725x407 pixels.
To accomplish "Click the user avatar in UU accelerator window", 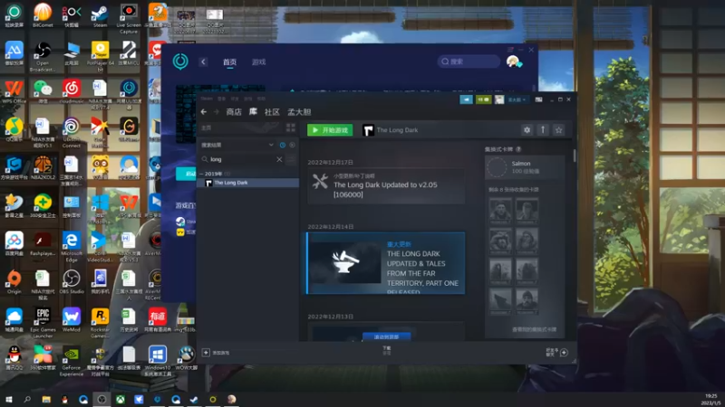I will click(513, 61).
